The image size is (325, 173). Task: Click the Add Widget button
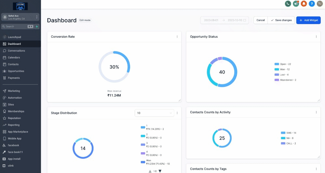click(x=308, y=20)
